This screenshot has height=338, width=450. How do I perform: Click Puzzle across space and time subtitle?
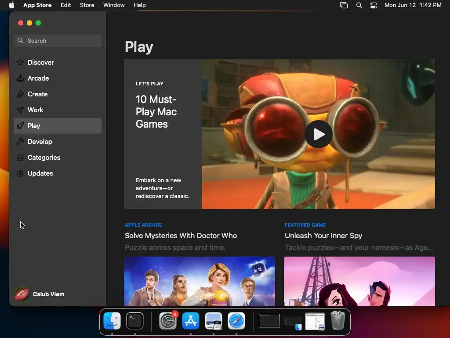coord(175,247)
